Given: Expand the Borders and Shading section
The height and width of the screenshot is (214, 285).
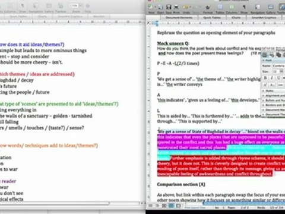Looking at the screenshot, I should (x=274, y=105).
